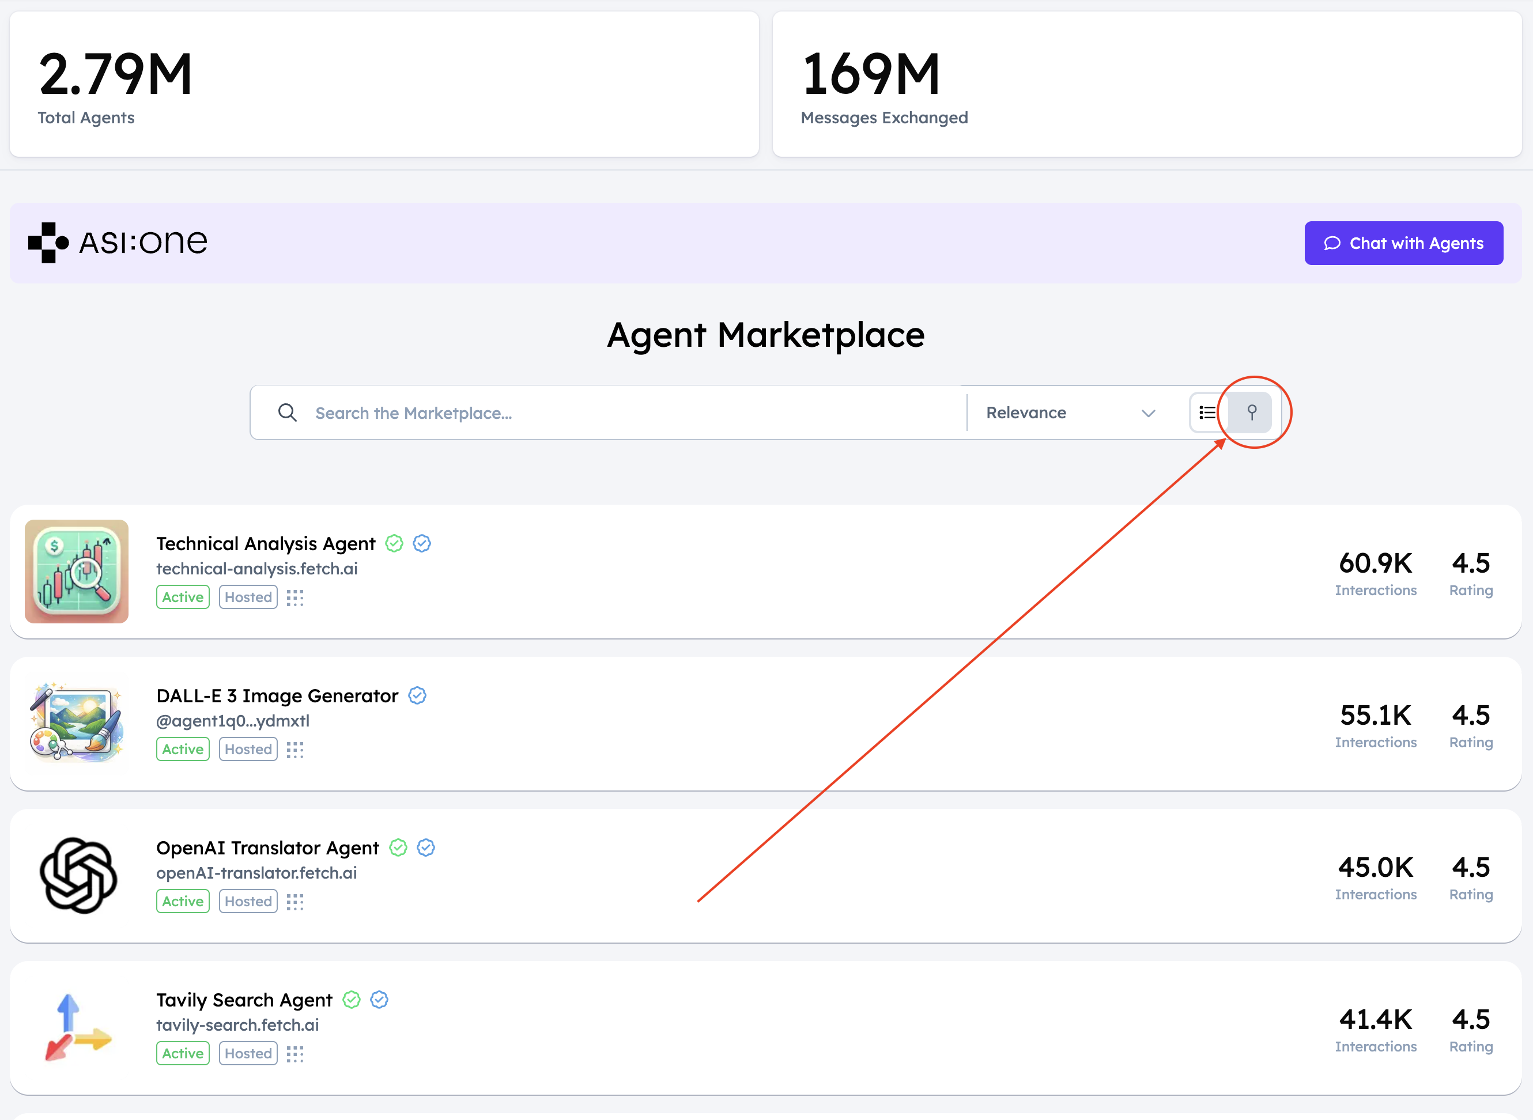Click blue verified badge on DALL-E 3 Image Generator

pos(417,695)
